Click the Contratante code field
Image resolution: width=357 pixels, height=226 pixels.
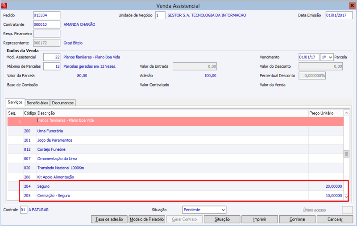pos(47,25)
